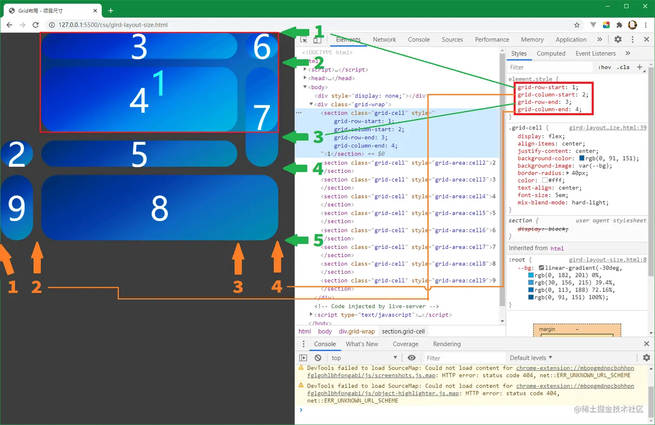Open drawer three-dot menu
This screenshot has height=425, width=655.
pyautogui.click(x=303, y=344)
